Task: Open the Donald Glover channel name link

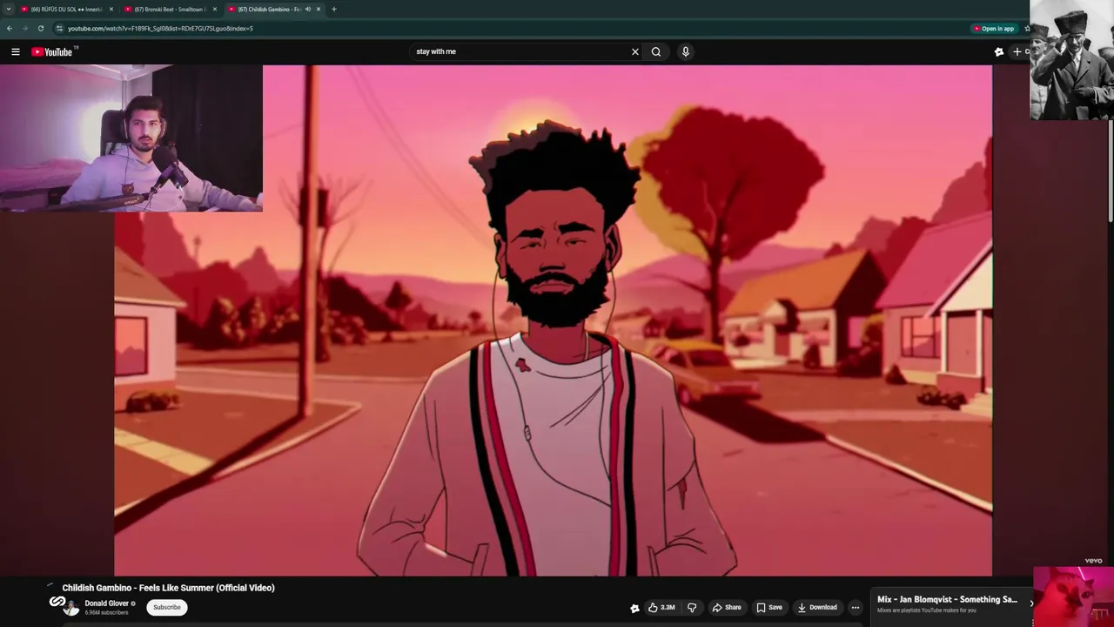Action: click(x=106, y=603)
